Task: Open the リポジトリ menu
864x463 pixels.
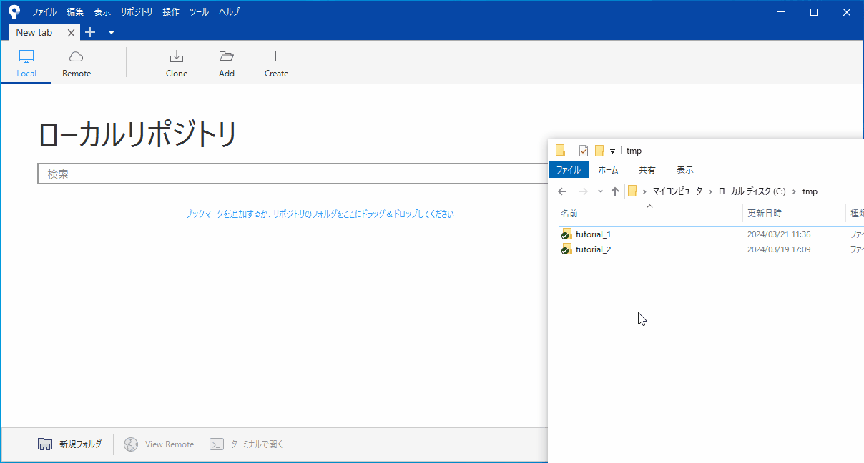Action: click(137, 12)
